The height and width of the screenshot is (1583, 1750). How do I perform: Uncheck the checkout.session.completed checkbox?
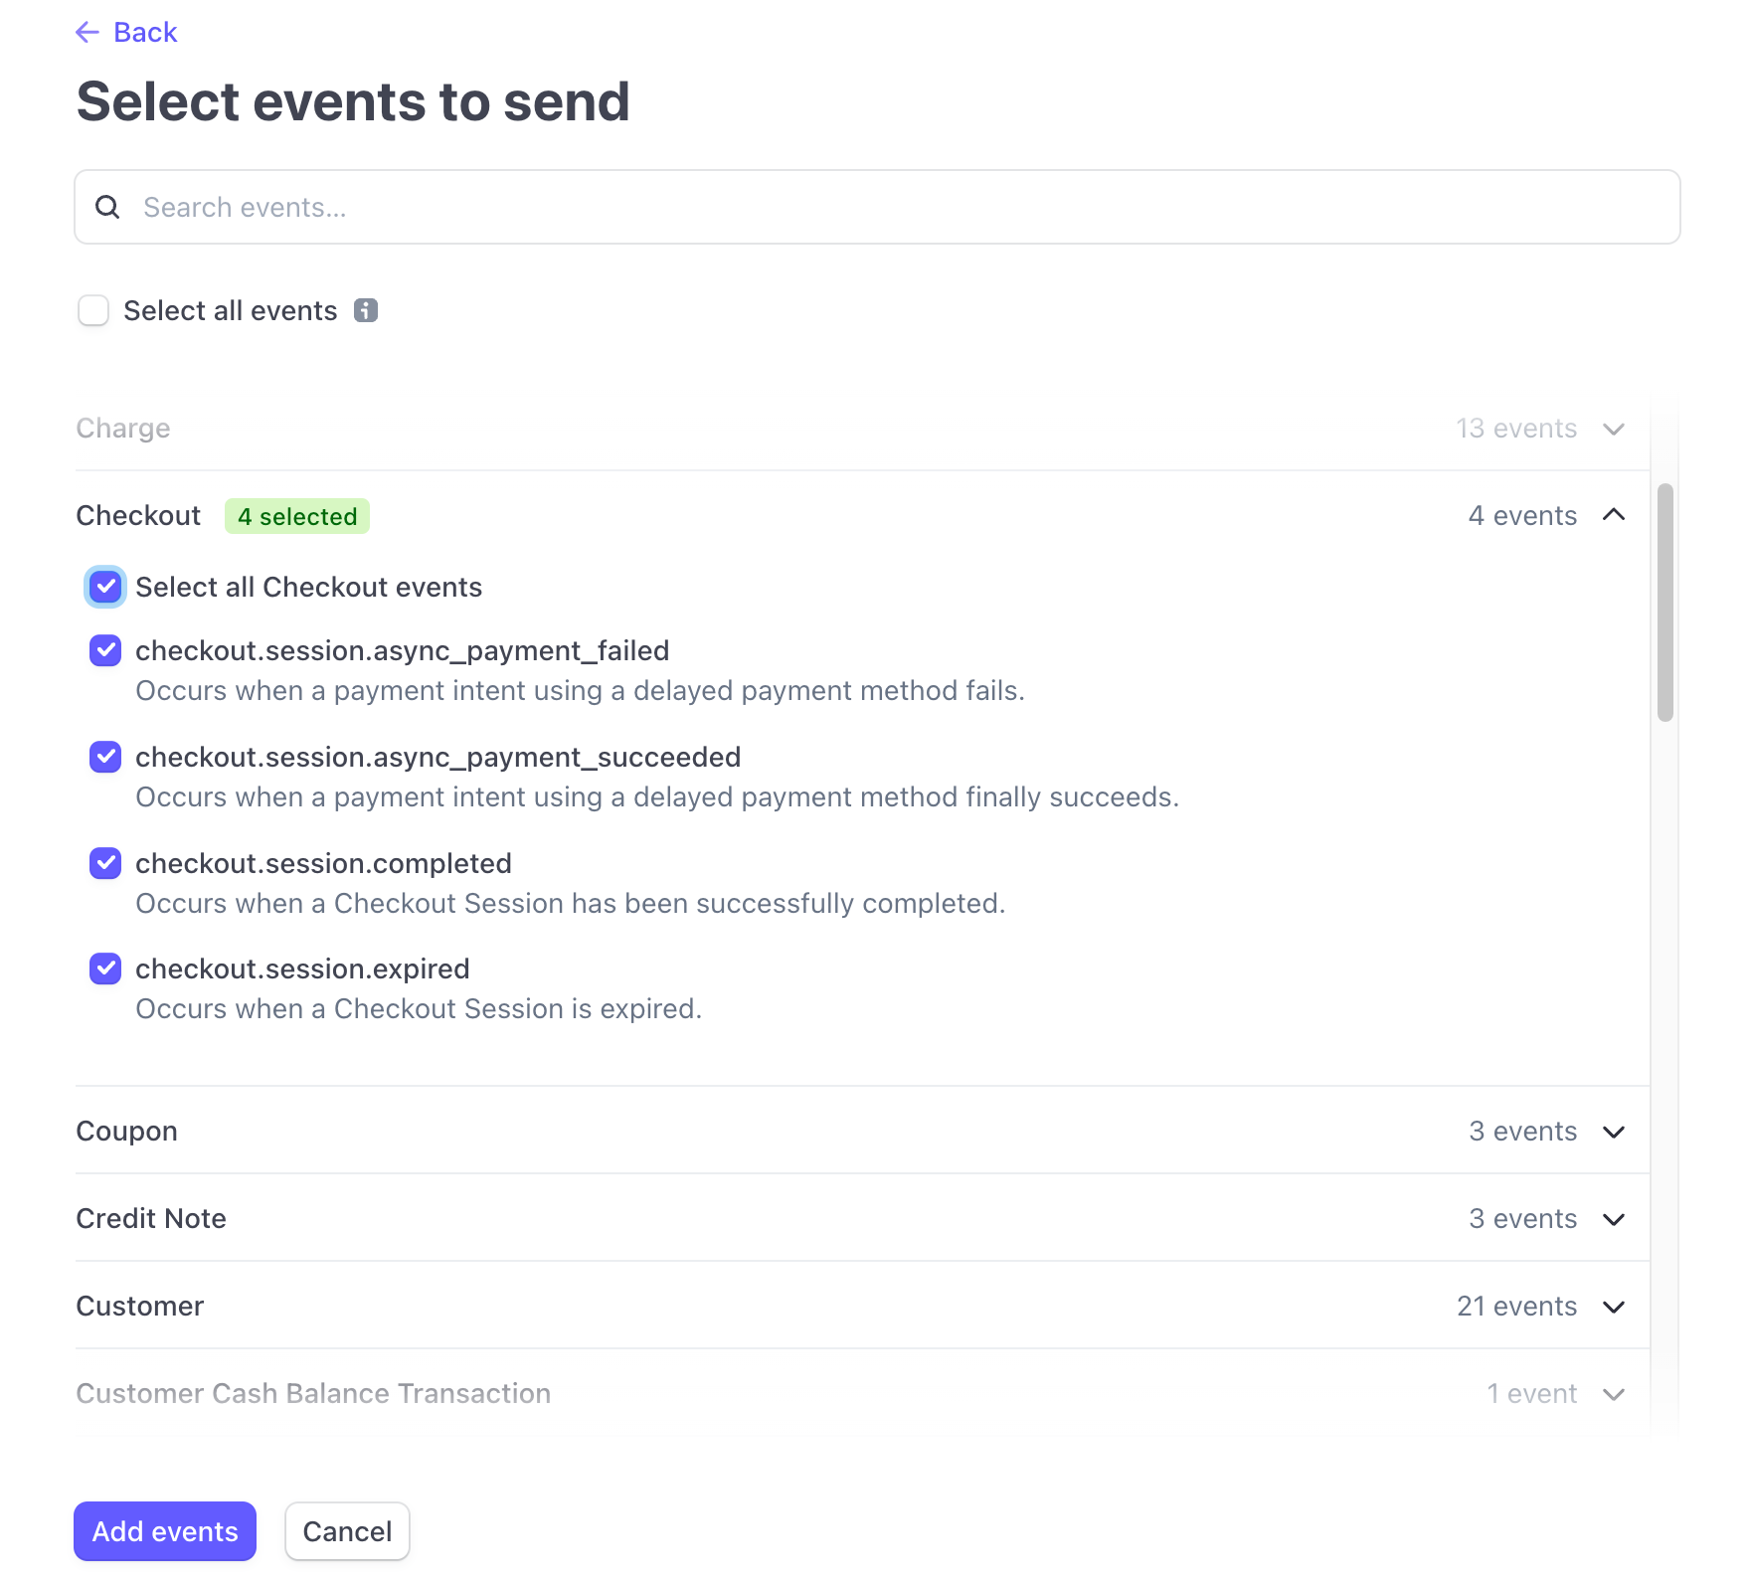[105, 863]
